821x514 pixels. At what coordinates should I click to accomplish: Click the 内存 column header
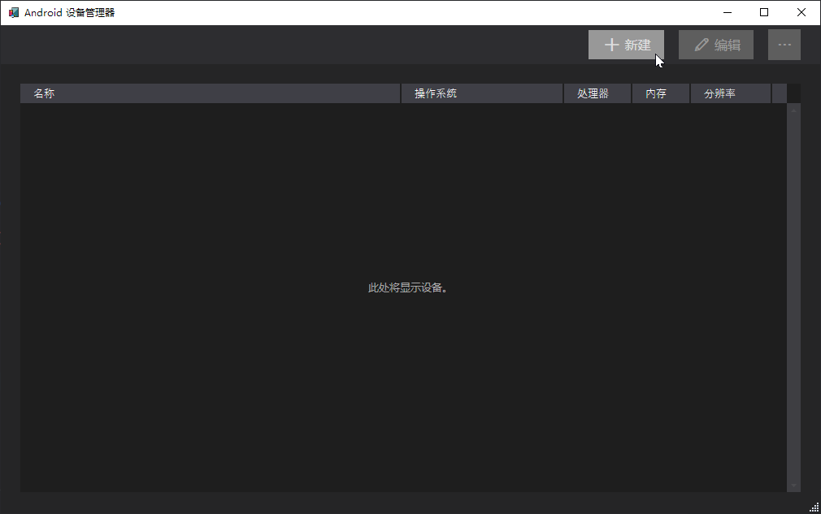click(661, 93)
